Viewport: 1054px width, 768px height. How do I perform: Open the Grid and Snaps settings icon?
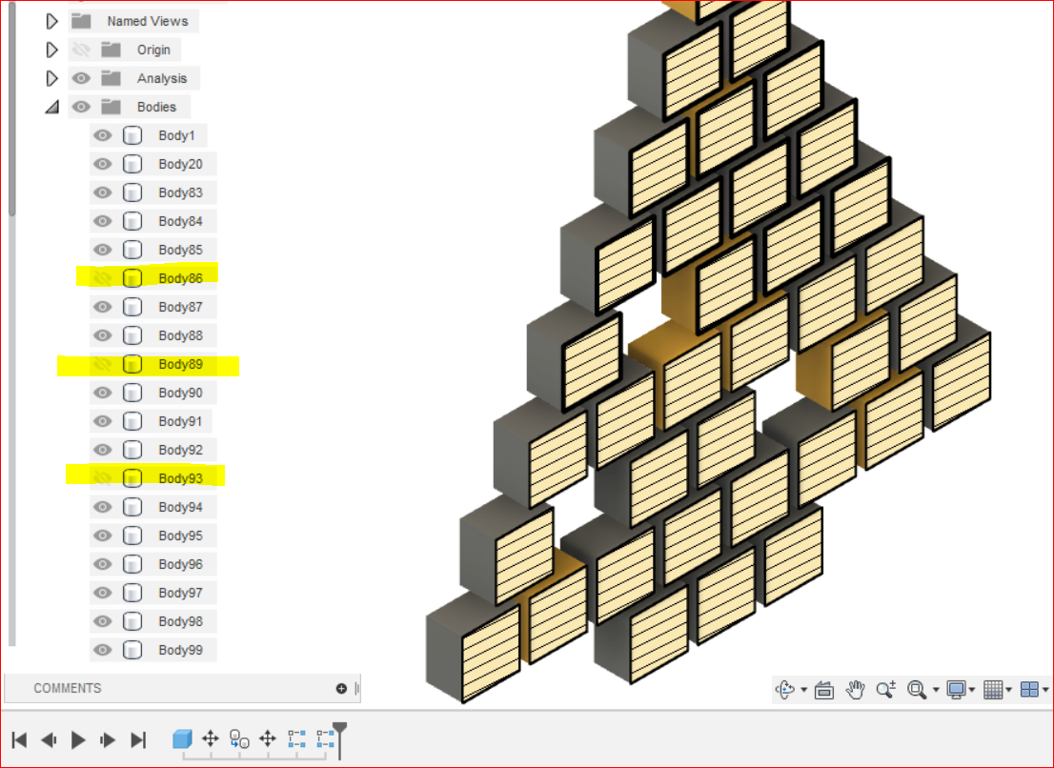(x=994, y=689)
